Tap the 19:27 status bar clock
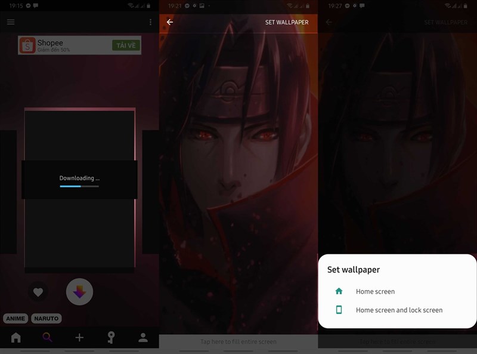The height and width of the screenshot is (354, 477). [x=334, y=6]
